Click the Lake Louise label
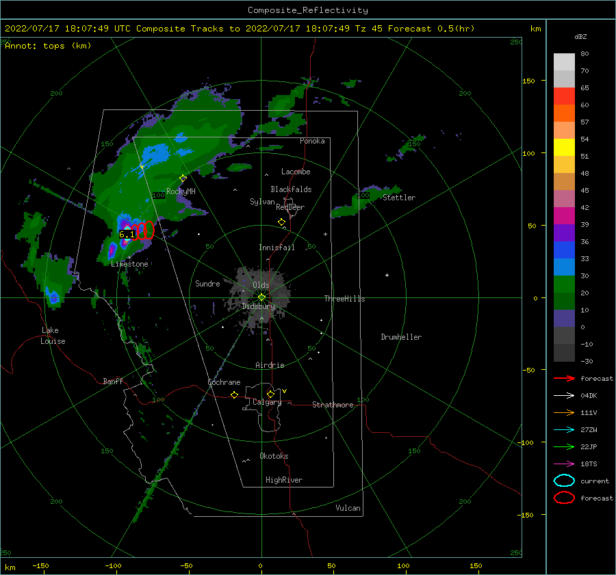Image resolution: width=616 pixels, height=575 pixels. [53, 336]
